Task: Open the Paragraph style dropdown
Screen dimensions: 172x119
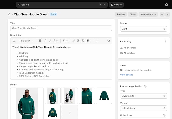Action: (27, 41)
